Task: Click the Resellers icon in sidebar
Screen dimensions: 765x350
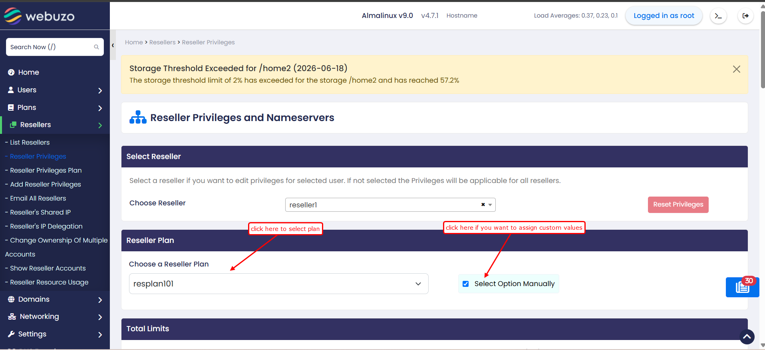Action: 13,125
